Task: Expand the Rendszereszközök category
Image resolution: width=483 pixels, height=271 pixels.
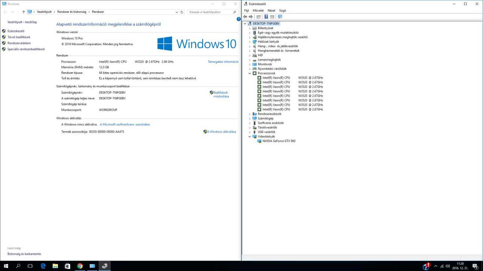Action: click(249, 114)
